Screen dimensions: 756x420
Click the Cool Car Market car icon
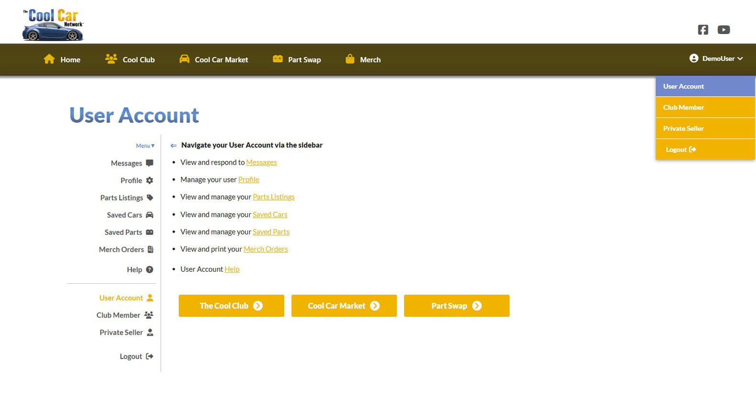(x=184, y=59)
